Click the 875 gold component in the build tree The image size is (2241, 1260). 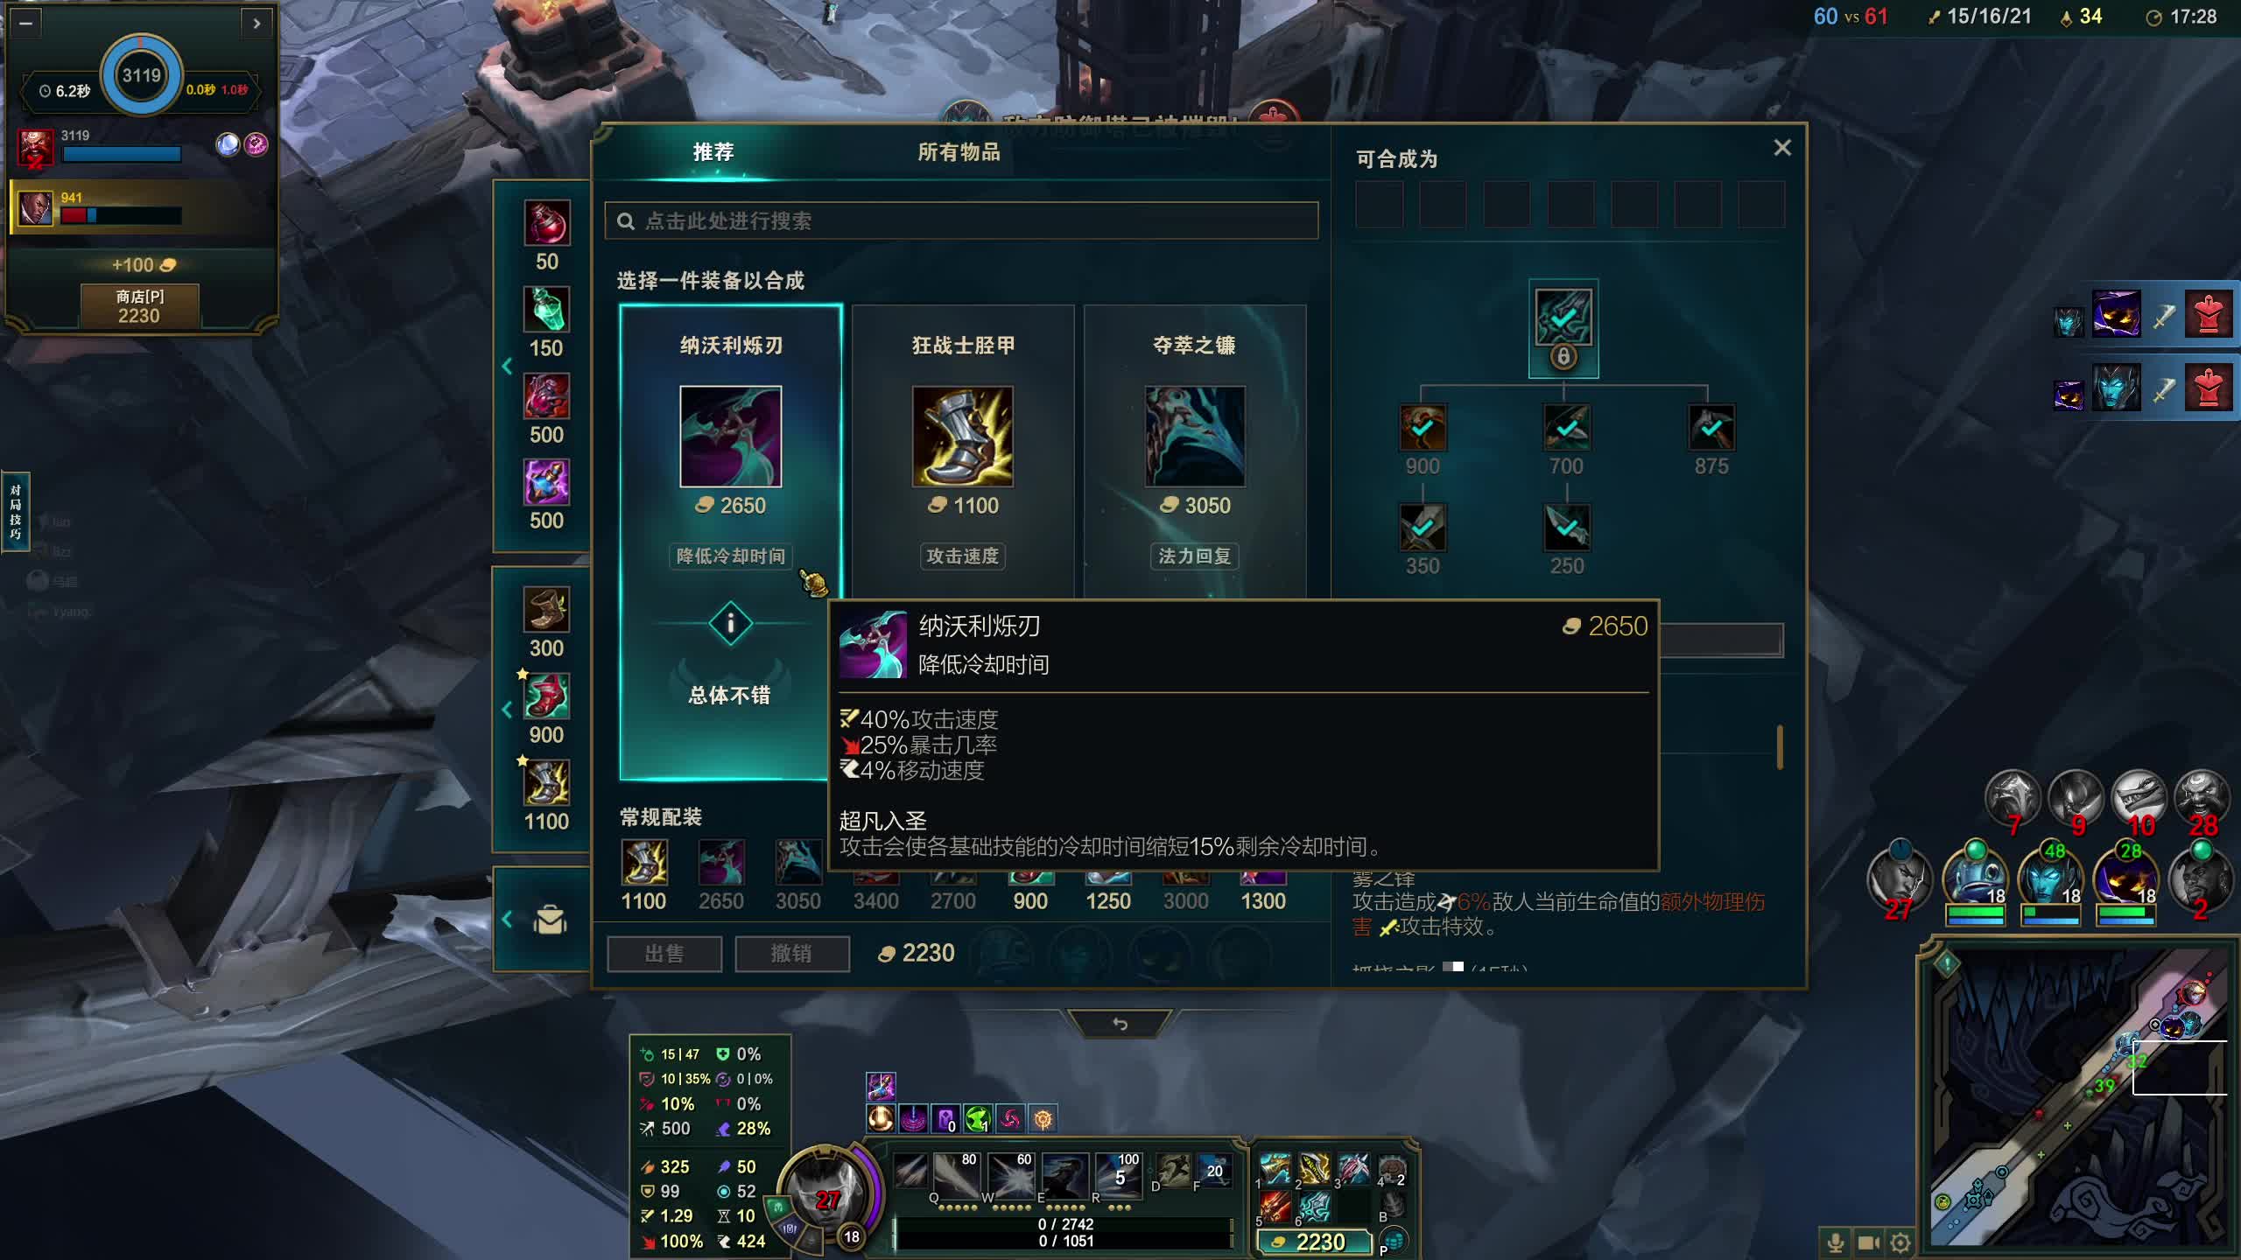pos(1711,427)
